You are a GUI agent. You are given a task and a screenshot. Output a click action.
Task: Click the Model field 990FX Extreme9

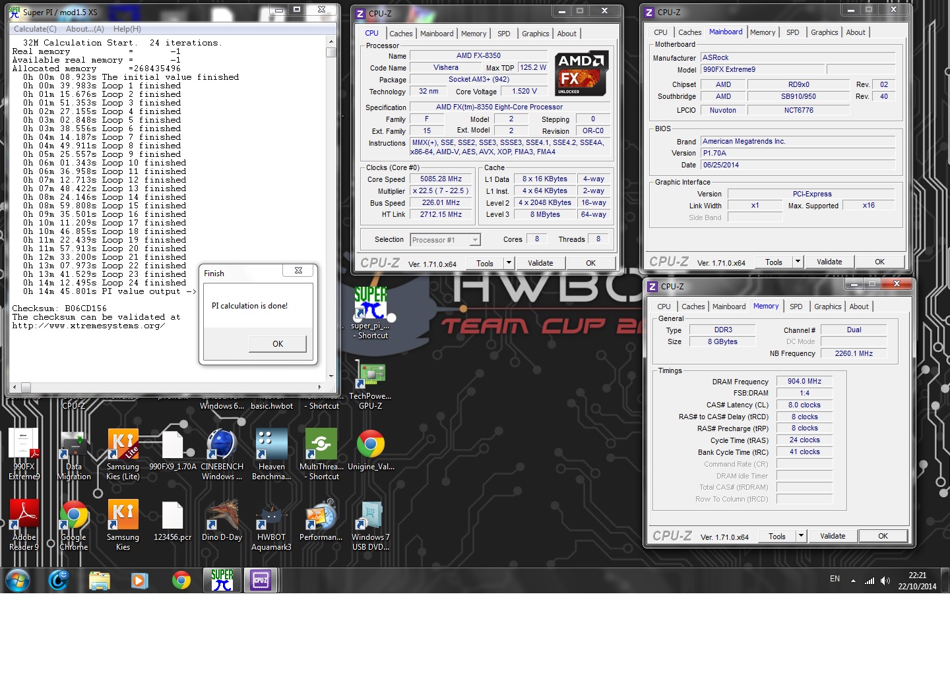pos(763,69)
